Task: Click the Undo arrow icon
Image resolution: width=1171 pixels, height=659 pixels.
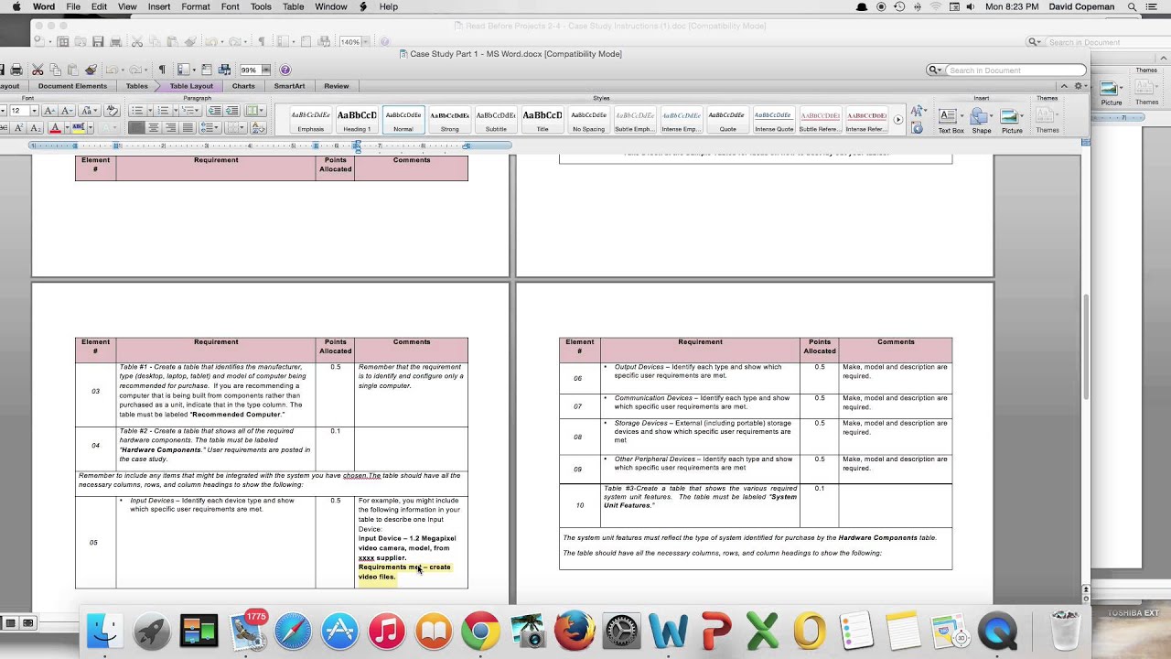Action: [x=112, y=70]
